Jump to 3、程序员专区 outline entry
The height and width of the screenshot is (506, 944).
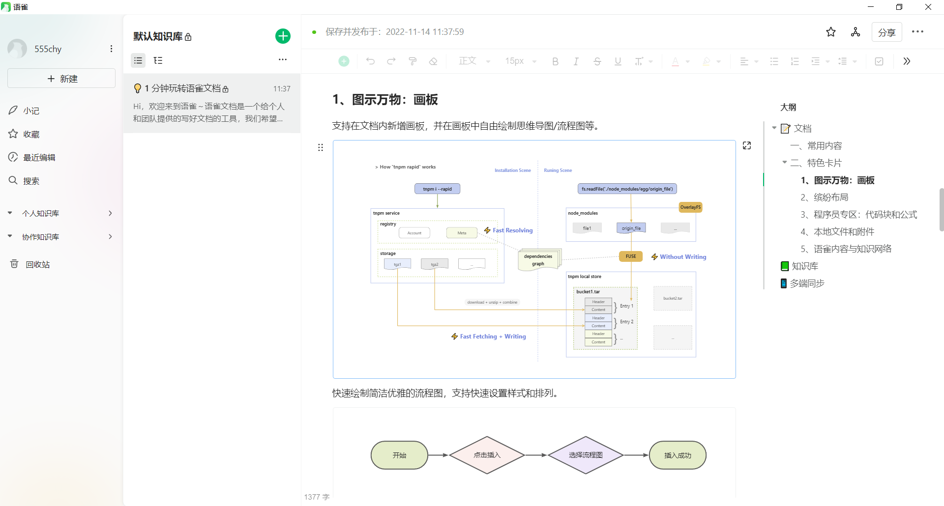[x=859, y=214]
